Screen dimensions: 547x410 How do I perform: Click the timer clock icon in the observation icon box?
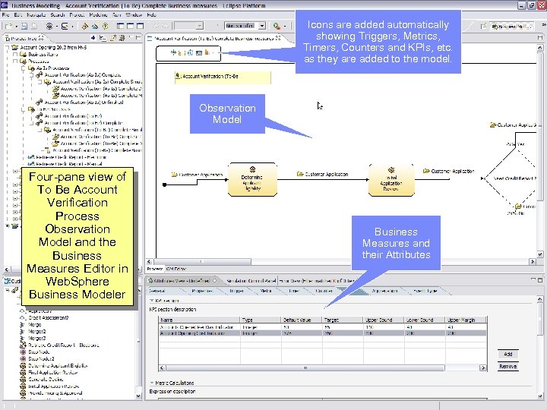pyautogui.click(x=190, y=52)
